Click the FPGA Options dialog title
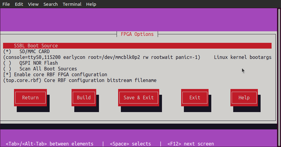Viewport: 281px width, 147px height. coord(137,34)
